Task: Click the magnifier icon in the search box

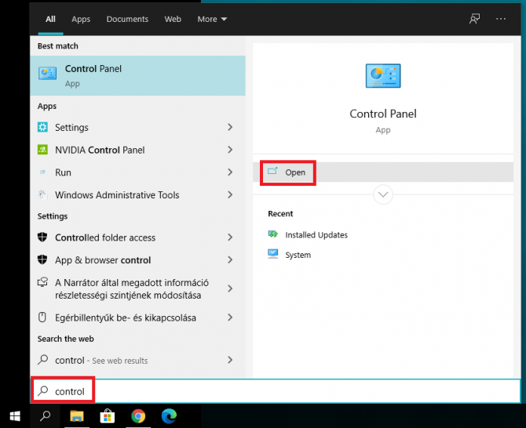Action: 43,391
